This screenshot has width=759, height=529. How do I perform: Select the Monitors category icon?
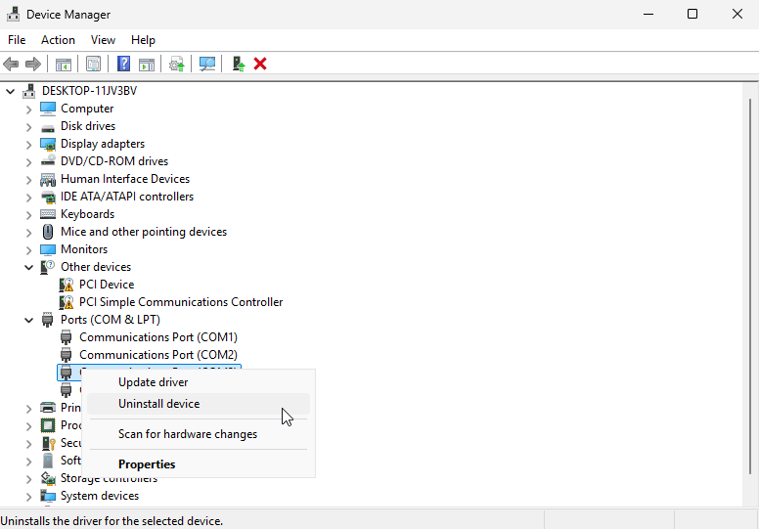tap(48, 249)
